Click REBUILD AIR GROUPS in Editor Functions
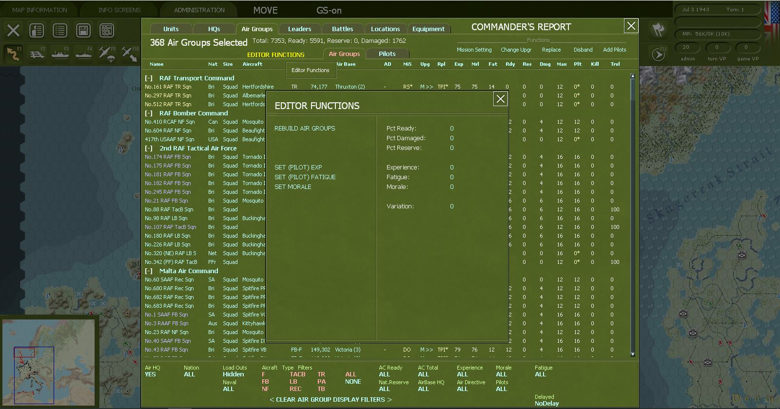The width and height of the screenshot is (780, 409). tap(305, 129)
